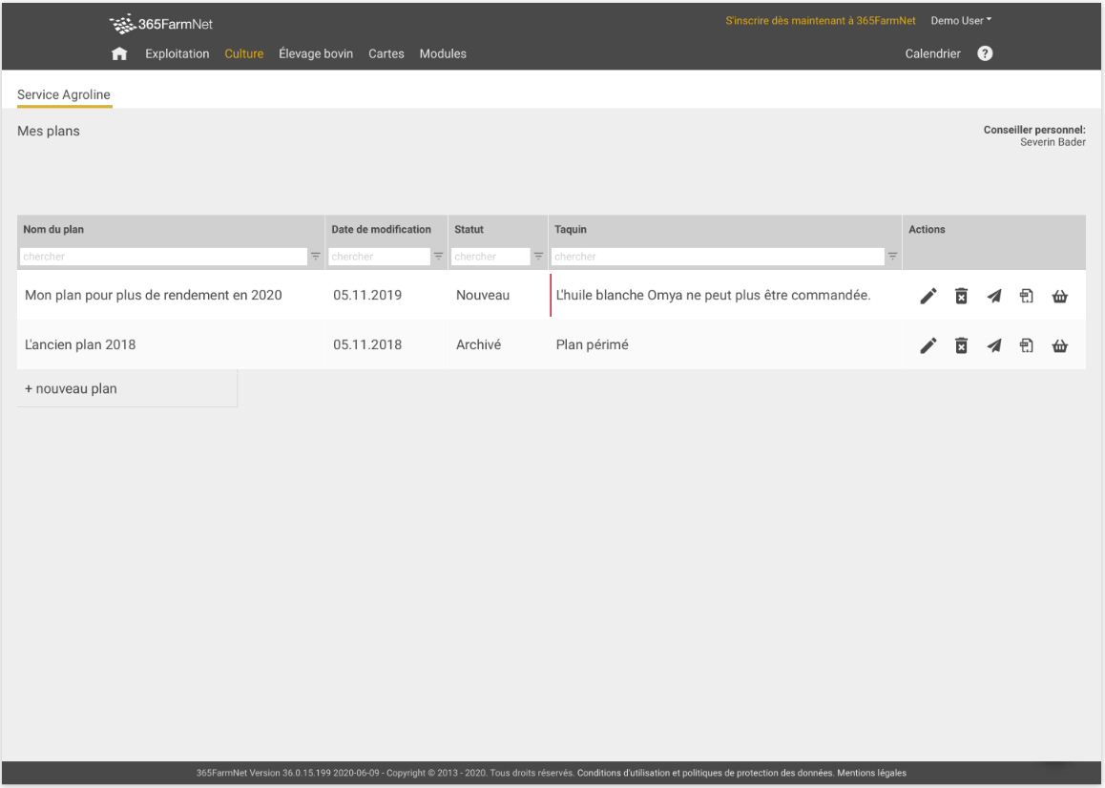Open the Demo User dropdown menu

click(x=961, y=20)
